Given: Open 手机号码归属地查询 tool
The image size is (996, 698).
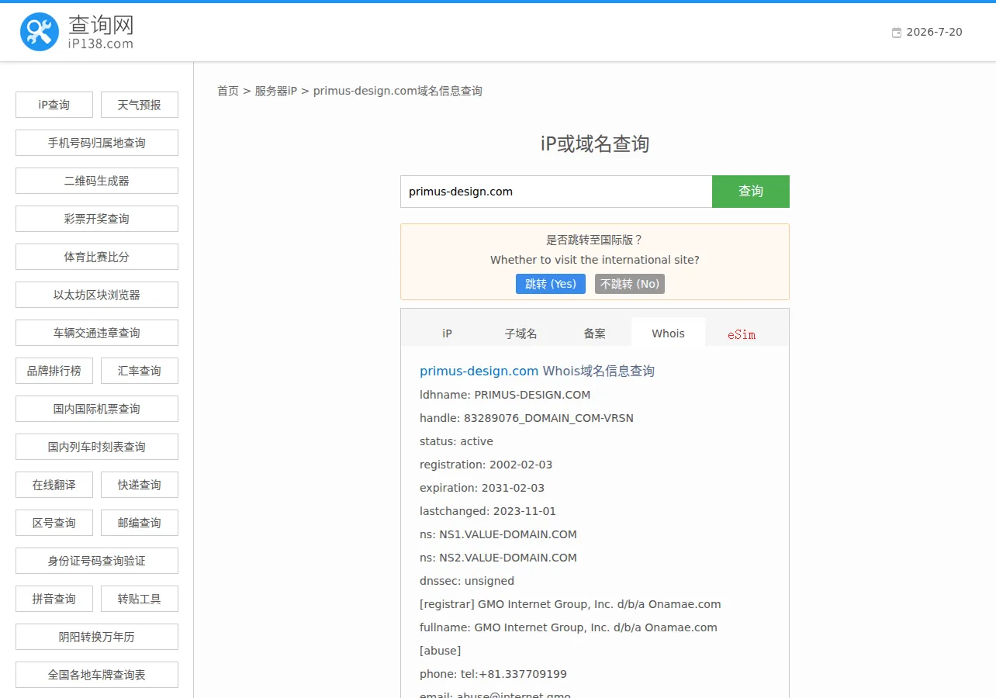Looking at the screenshot, I should (97, 143).
